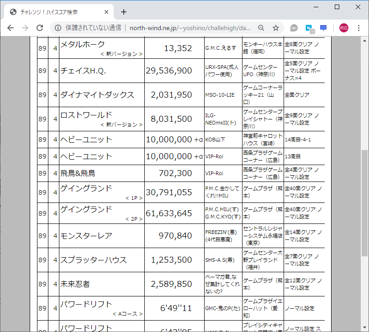Select the < 2P > label
The width and height of the screenshot is (369, 332).
pyautogui.click(x=134, y=219)
